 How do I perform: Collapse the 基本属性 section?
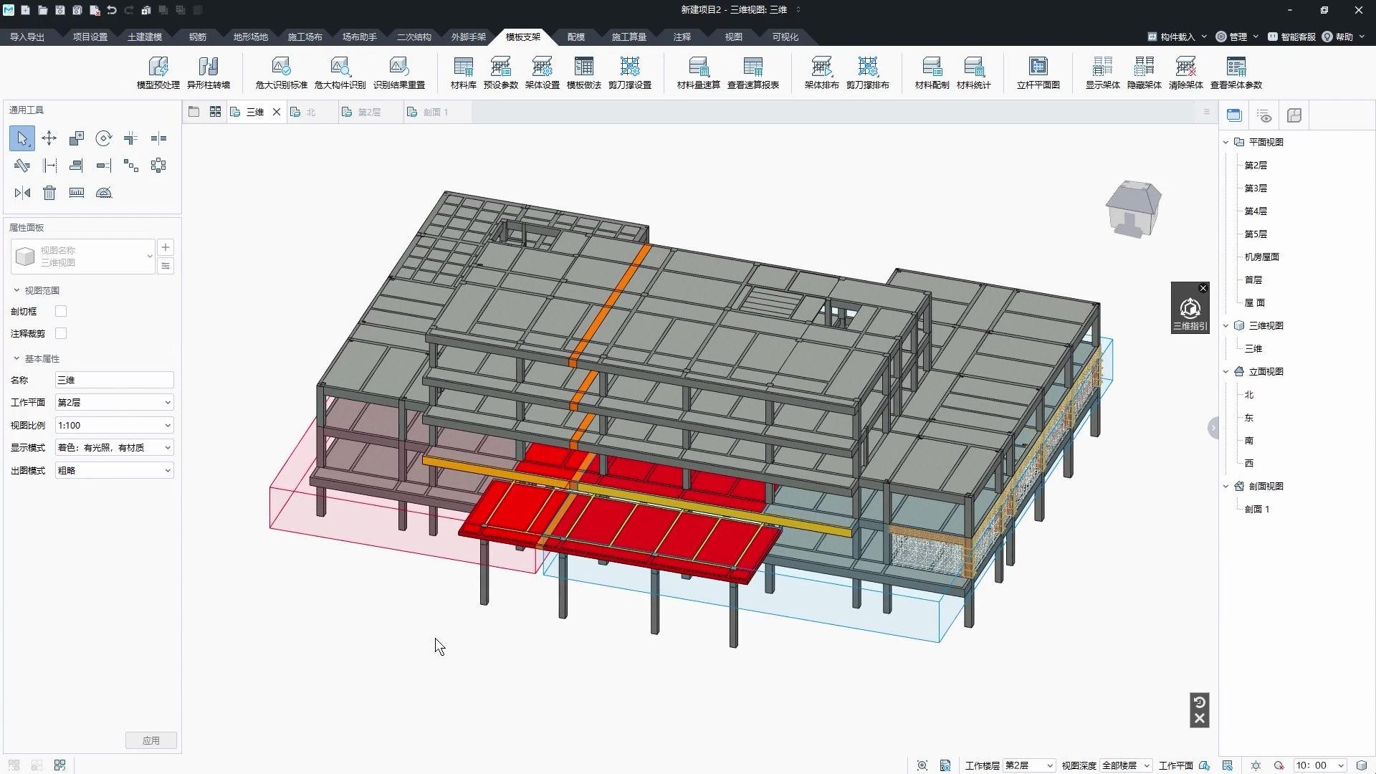(x=16, y=358)
